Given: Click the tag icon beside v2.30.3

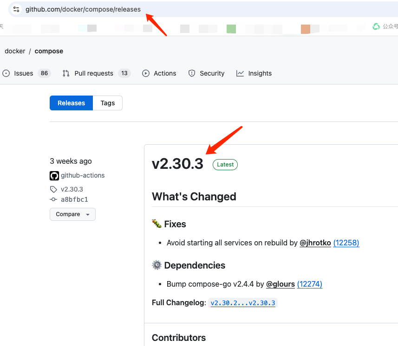Looking at the screenshot, I should tap(53, 189).
